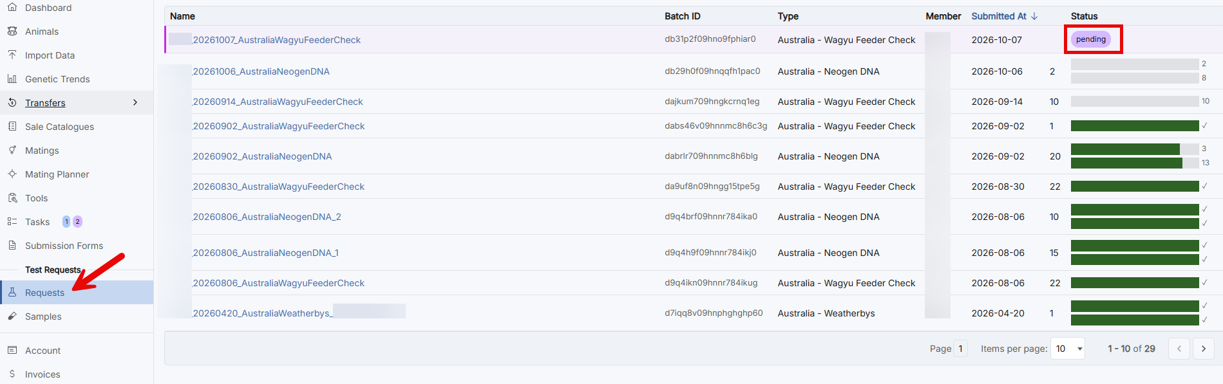Click the purple Tasks badge showing 2

coord(77,221)
